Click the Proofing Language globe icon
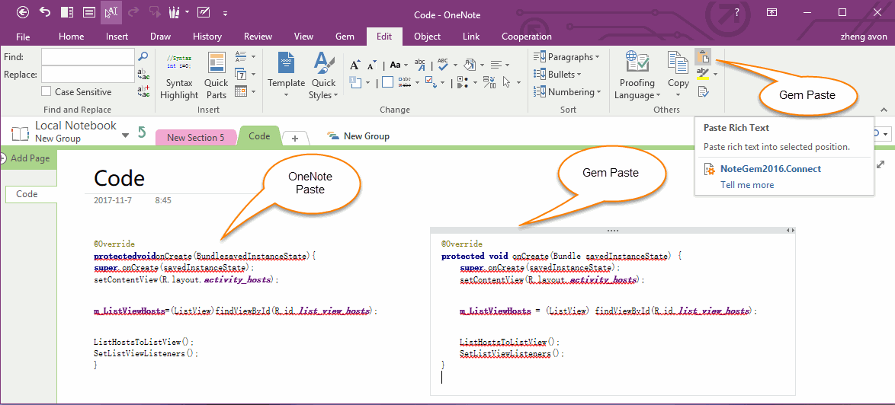The width and height of the screenshot is (895, 405). (637, 62)
